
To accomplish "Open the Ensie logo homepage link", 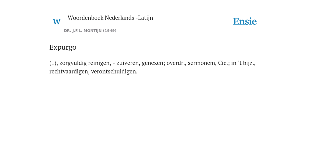I will point(245,21).
